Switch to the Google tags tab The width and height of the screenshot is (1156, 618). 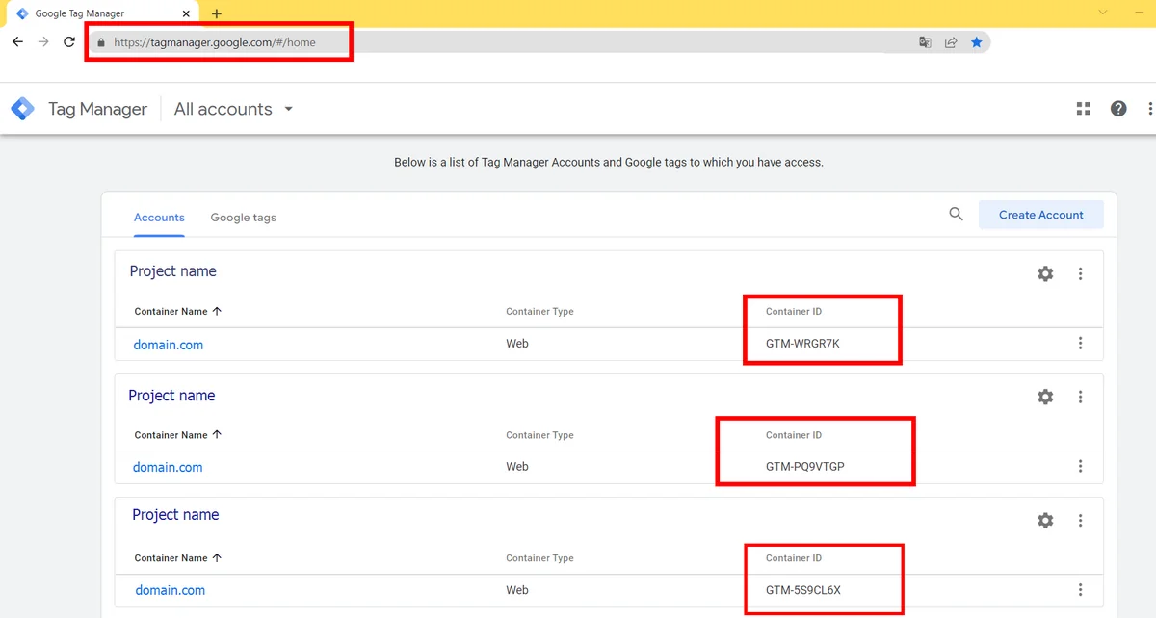tap(243, 218)
